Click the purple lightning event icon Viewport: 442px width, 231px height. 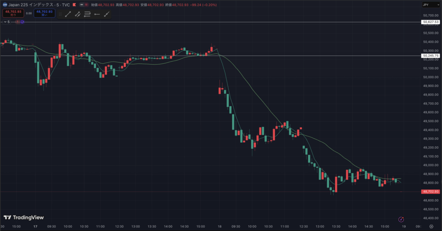(401, 219)
